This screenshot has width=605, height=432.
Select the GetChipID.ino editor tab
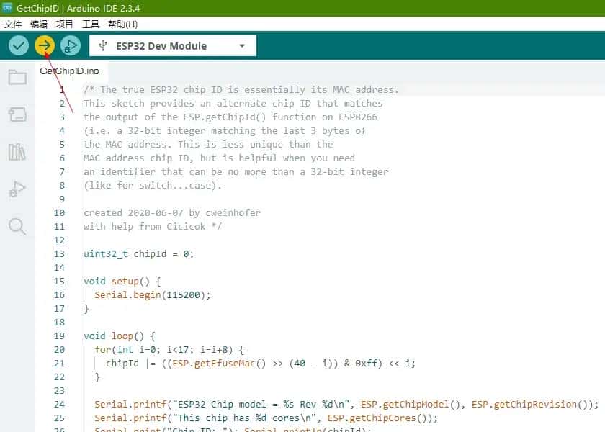(x=71, y=71)
